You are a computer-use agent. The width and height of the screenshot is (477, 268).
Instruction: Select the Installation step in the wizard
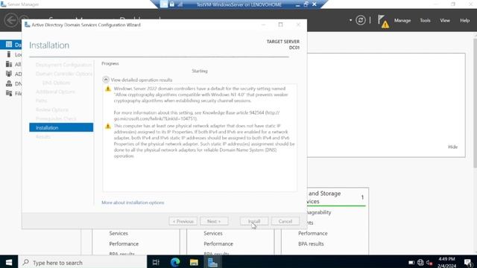pyautogui.click(x=61, y=127)
